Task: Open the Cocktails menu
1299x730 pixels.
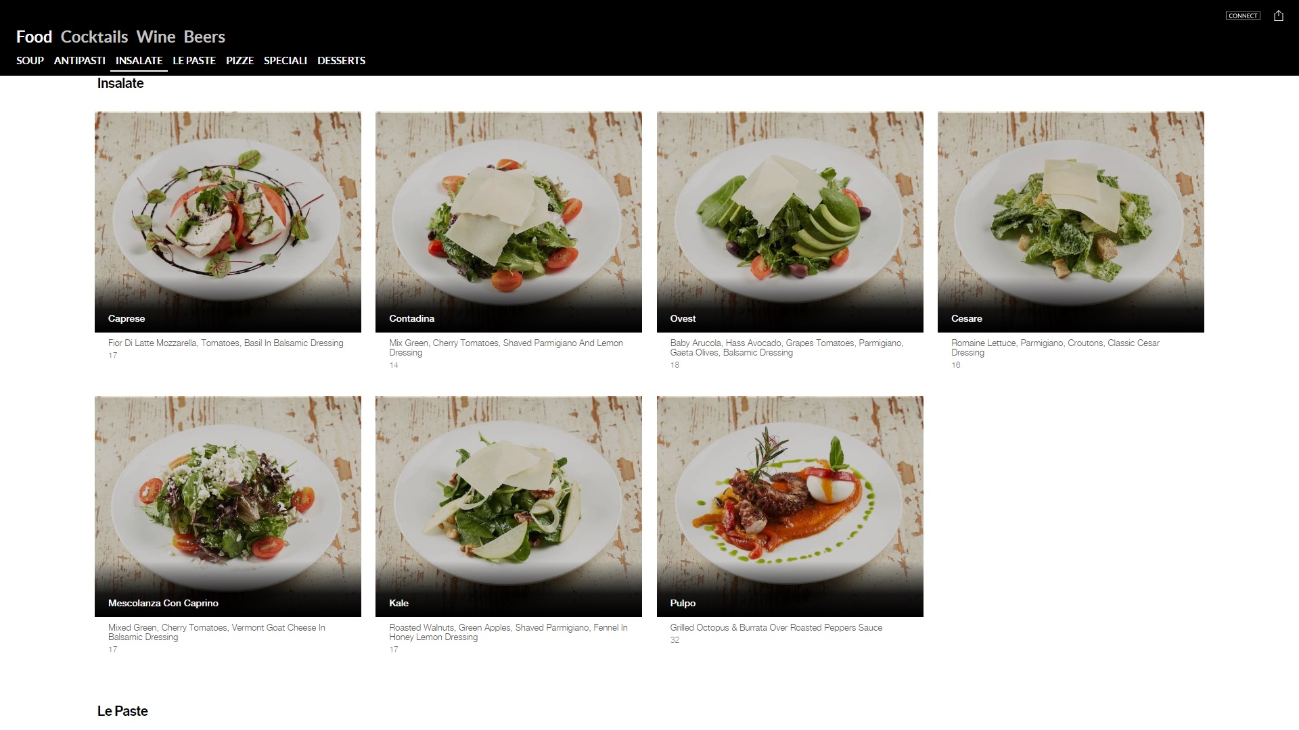Action: pyautogui.click(x=94, y=36)
